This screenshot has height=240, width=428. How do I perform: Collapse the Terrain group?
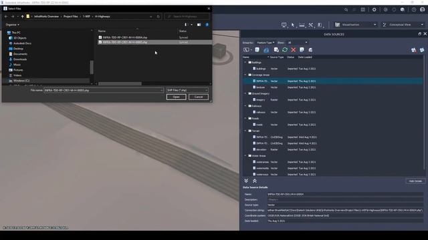click(245, 131)
